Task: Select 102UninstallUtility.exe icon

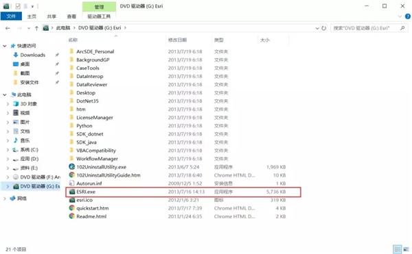Action: click(x=71, y=166)
